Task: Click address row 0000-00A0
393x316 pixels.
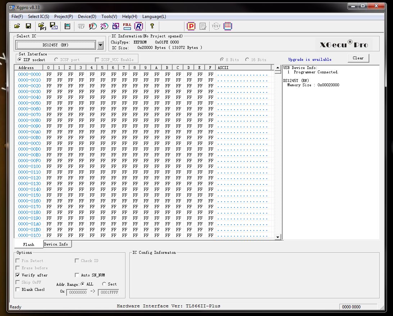Action: pos(29,132)
